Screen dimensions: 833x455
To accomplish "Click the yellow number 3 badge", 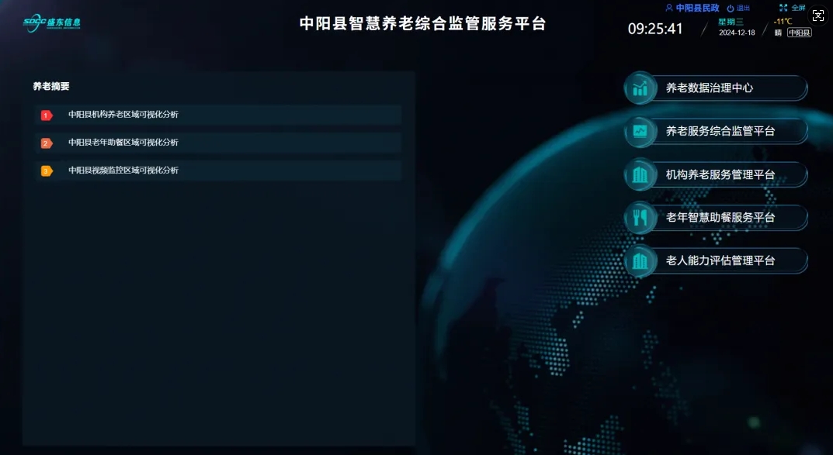I will (x=47, y=171).
